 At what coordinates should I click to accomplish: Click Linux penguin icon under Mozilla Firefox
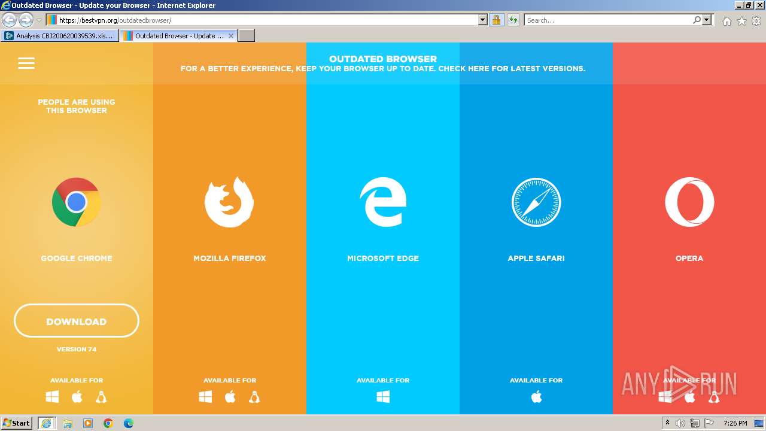[x=254, y=397]
